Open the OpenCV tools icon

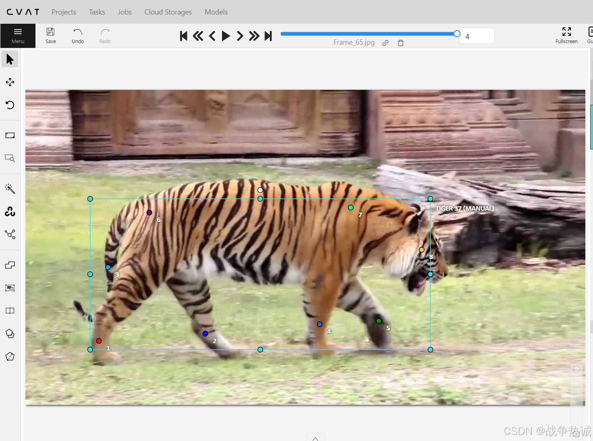point(10,212)
